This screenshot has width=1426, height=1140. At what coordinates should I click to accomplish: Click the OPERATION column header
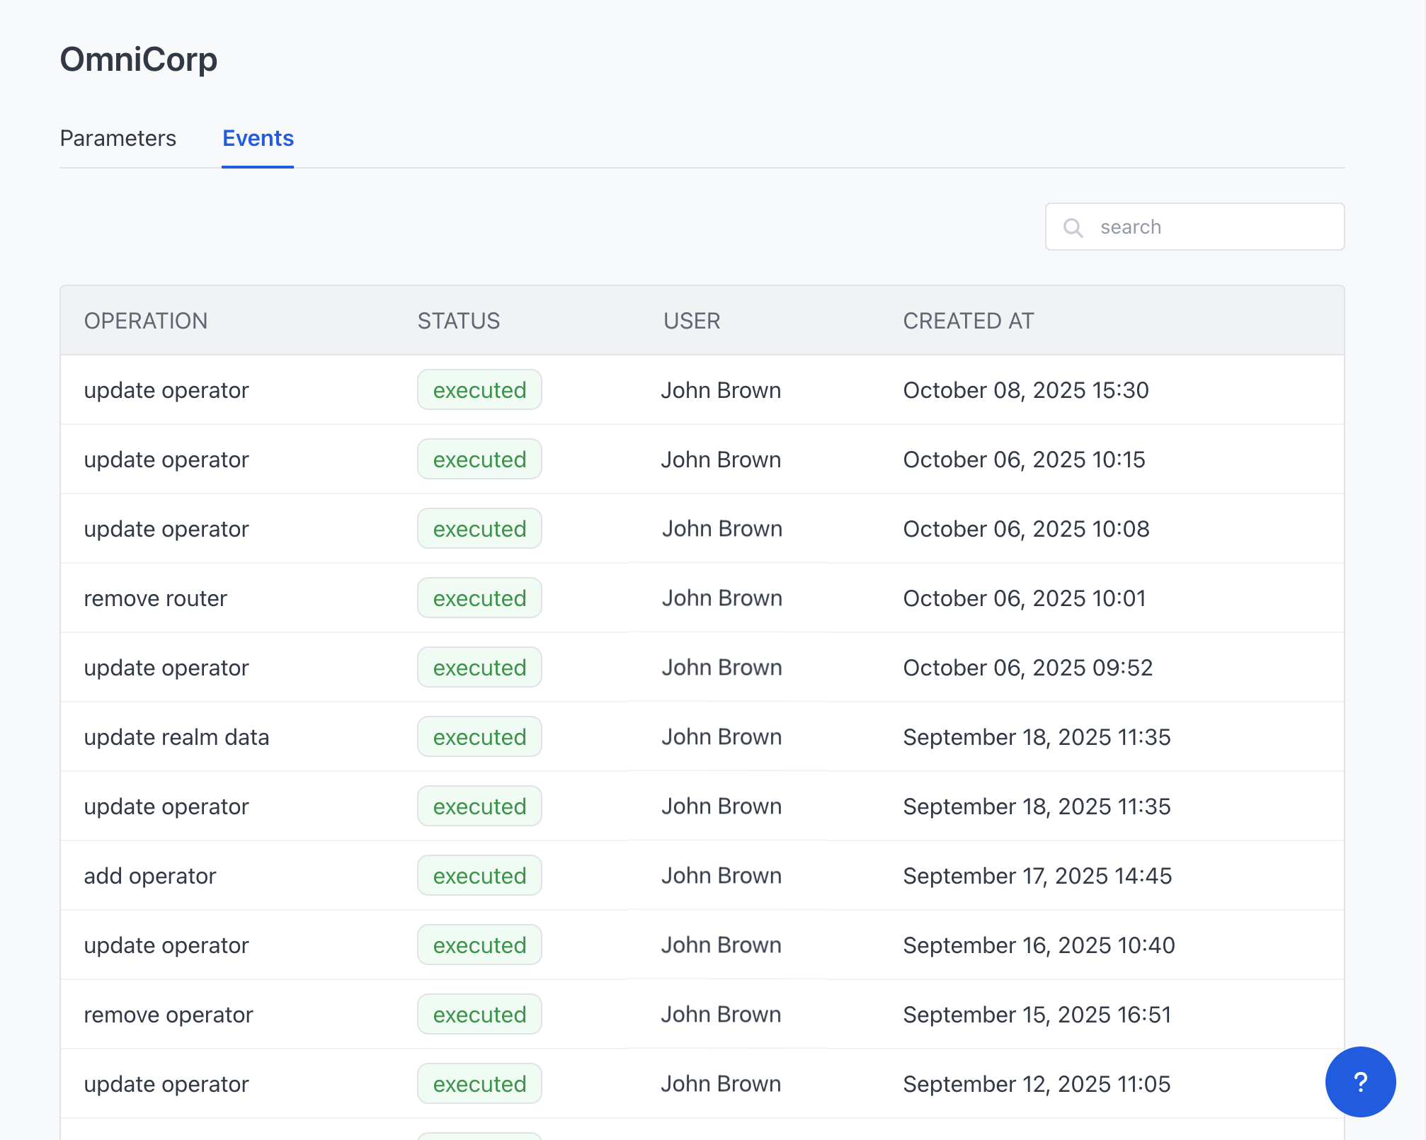click(x=146, y=321)
